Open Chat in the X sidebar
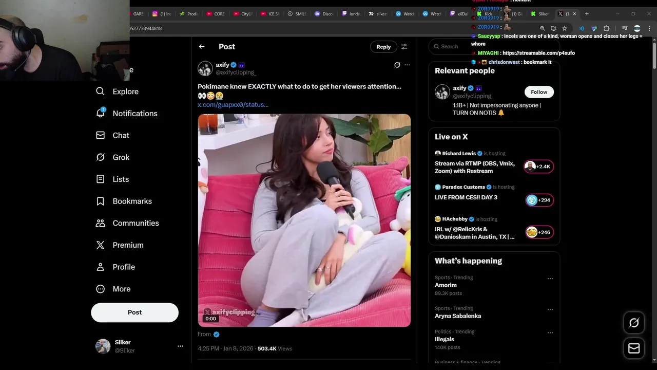 [x=113, y=135]
